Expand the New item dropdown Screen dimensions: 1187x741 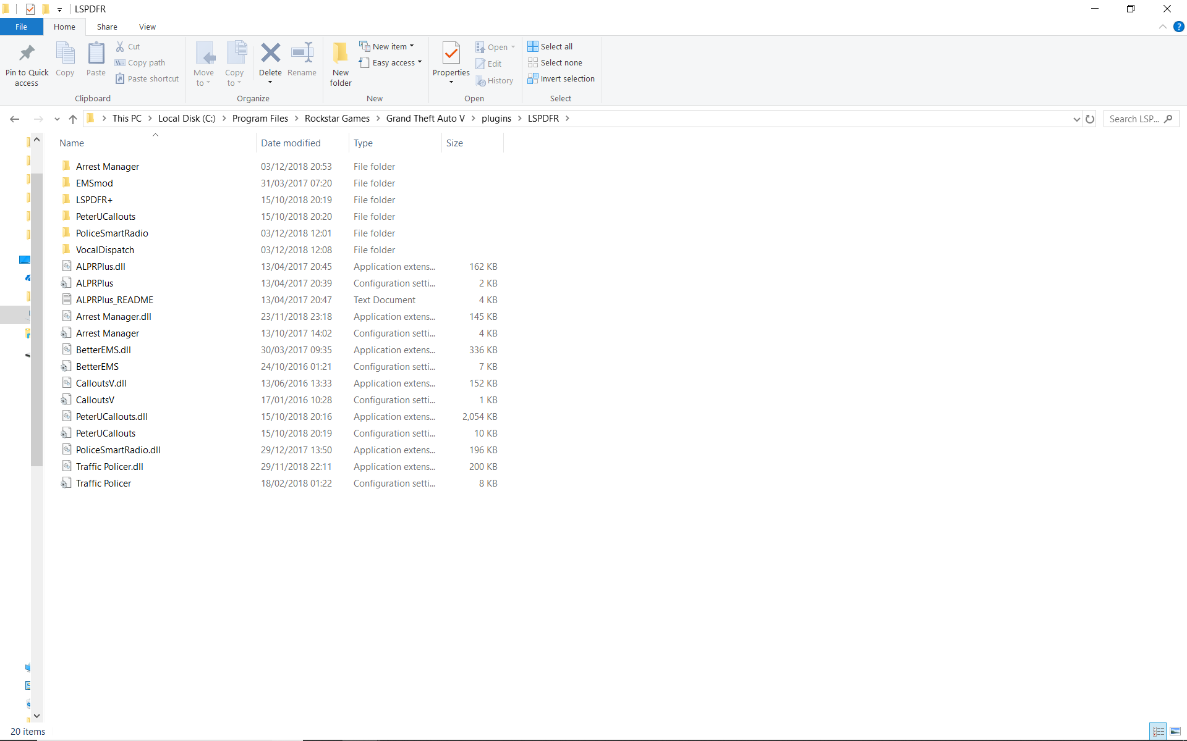pos(387,46)
